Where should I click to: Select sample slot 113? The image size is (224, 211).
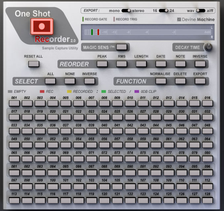(14, 200)
